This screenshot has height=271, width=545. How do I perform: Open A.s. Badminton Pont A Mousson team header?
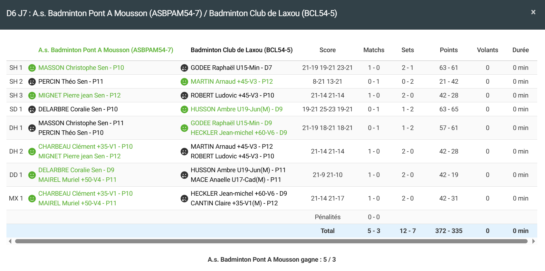(x=106, y=50)
